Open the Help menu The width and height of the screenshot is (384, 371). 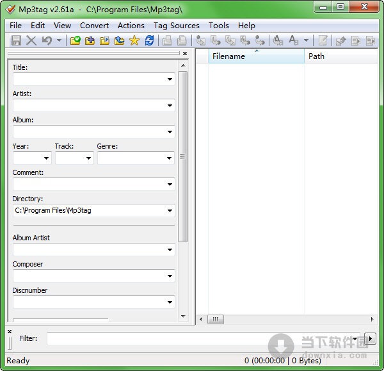click(246, 26)
